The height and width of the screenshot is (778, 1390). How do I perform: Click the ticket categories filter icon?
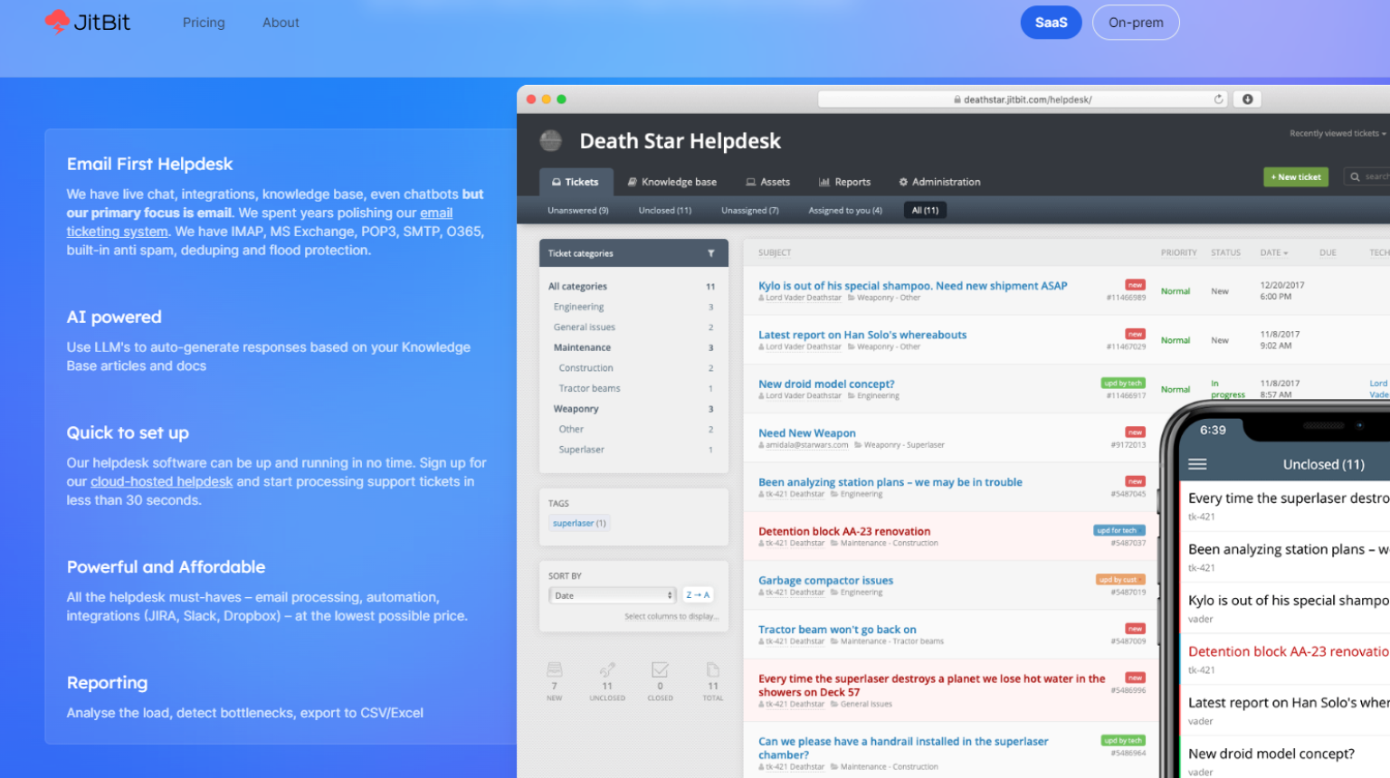(711, 253)
